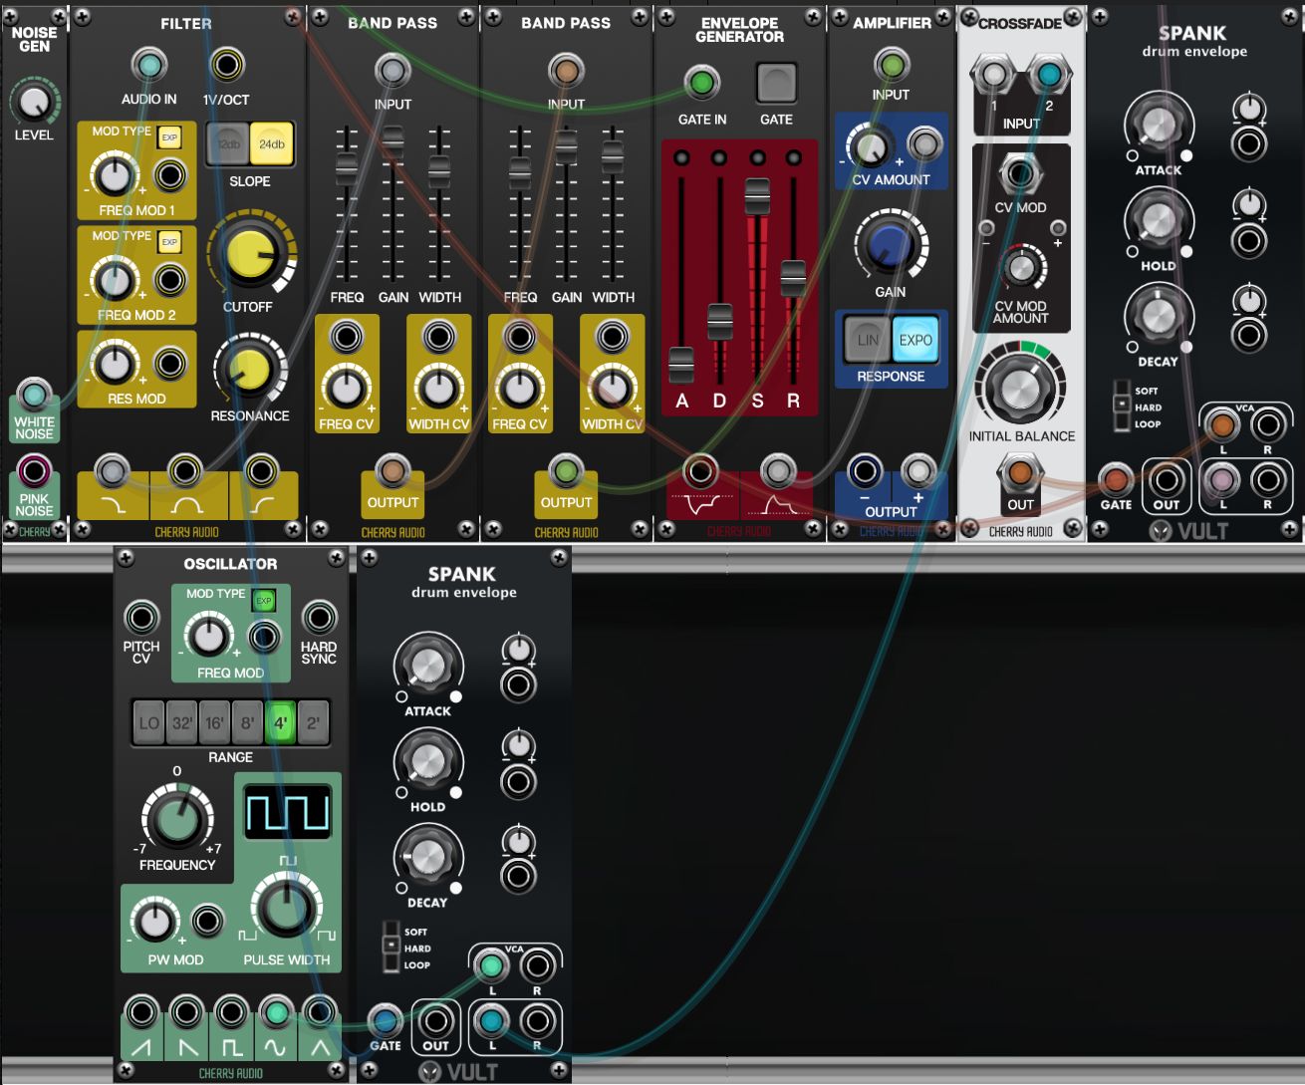Viewport: 1305px width, 1085px height.
Task: Click the Oscillator PW Mod knob
Action: tap(154, 922)
